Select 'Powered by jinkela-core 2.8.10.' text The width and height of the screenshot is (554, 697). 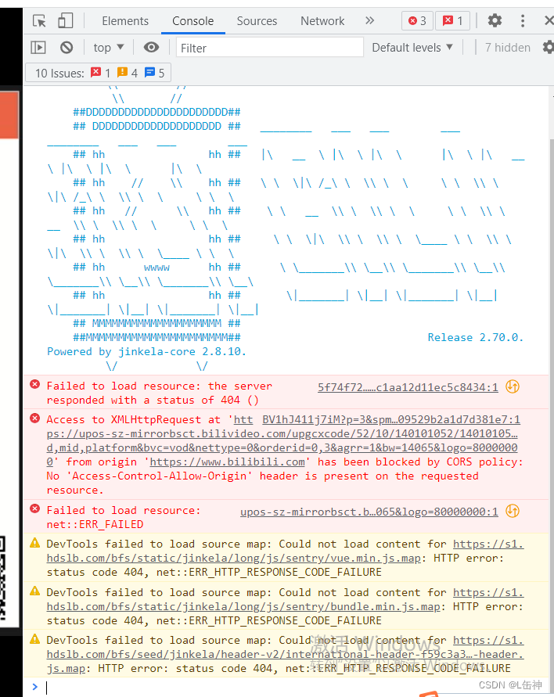(146, 351)
